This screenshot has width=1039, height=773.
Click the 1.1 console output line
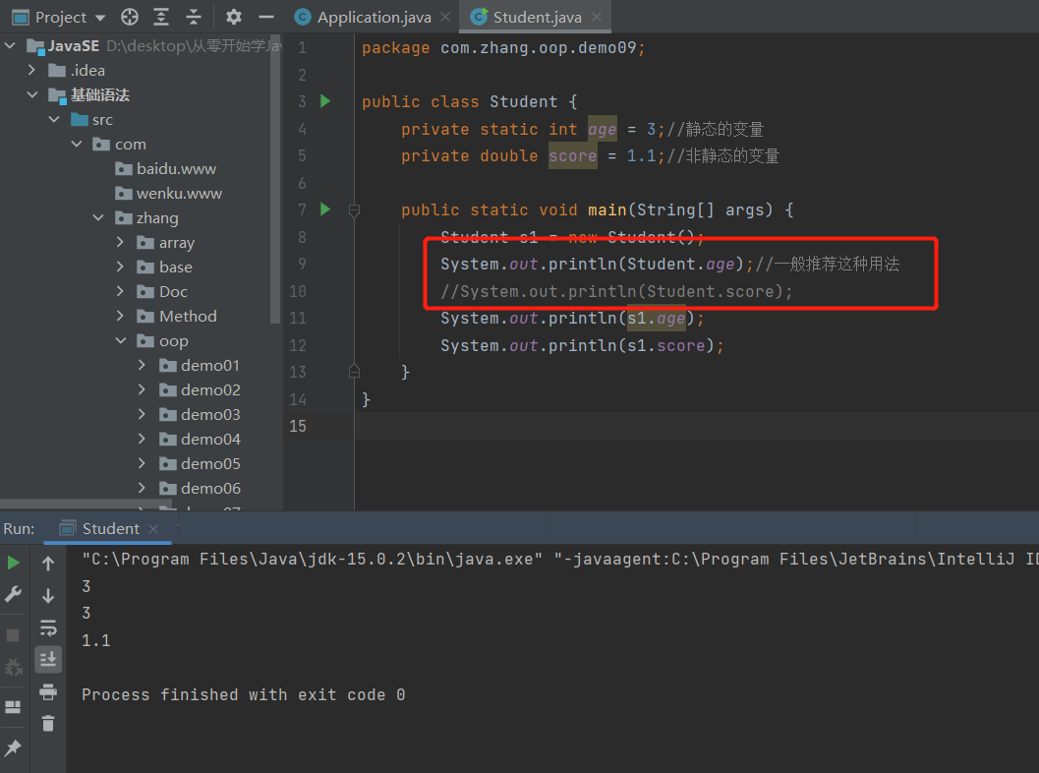[x=96, y=640]
